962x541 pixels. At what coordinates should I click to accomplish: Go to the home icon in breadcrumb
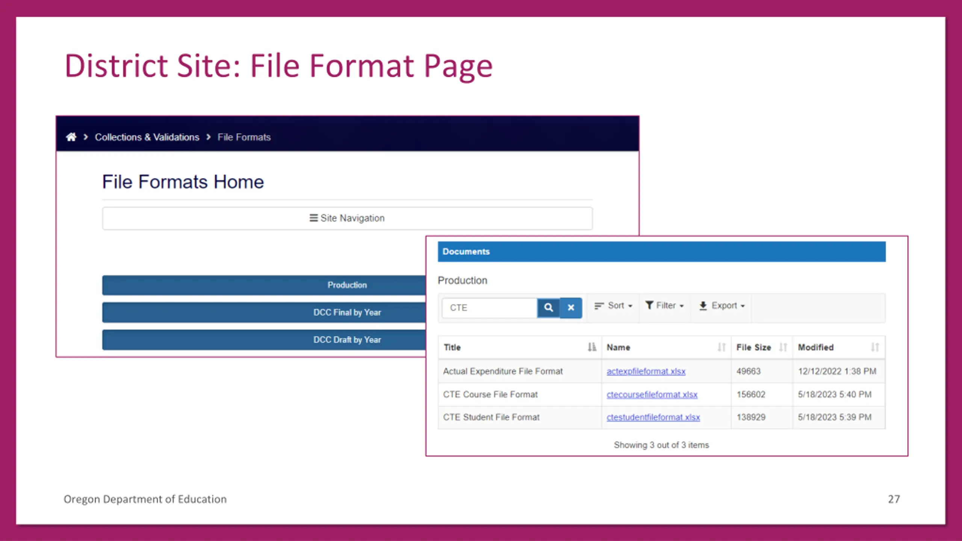click(x=71, y=137)
